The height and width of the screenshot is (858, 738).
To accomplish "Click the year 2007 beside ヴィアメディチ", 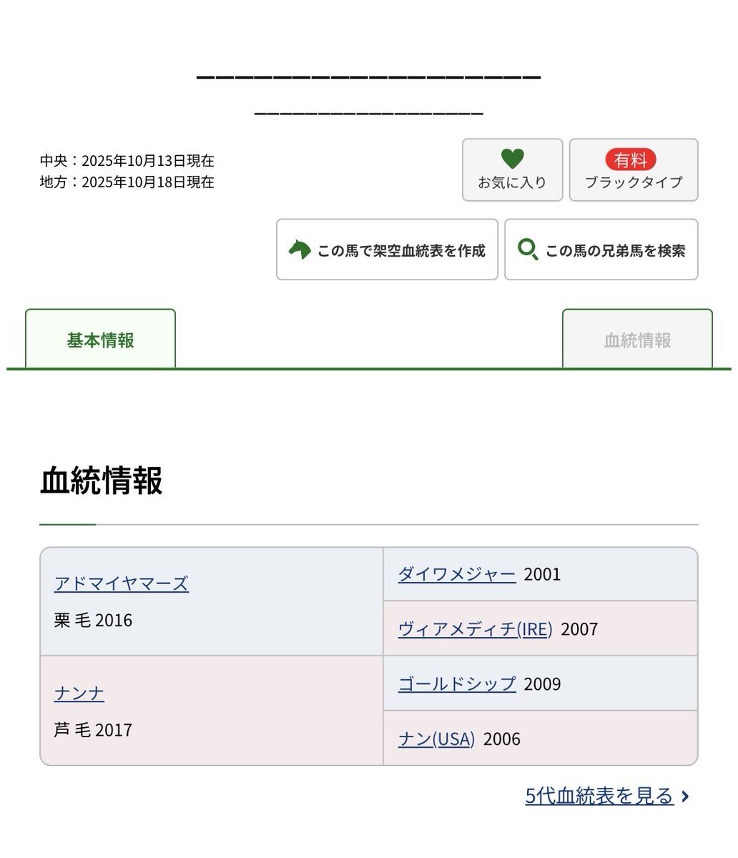I will 579,629.
